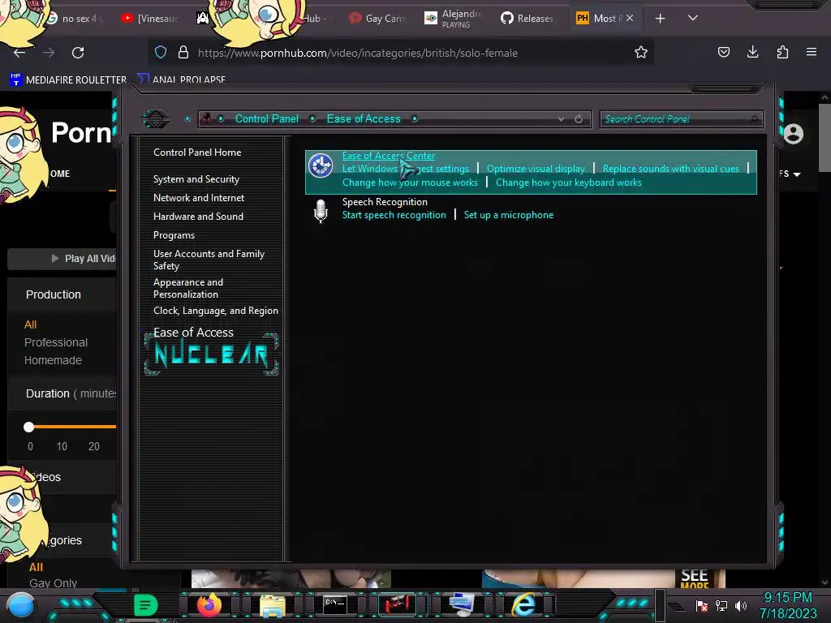Screen dimensions: 831x623
Task: Open Clock, Language, and Region category
Action: point(216,311)
